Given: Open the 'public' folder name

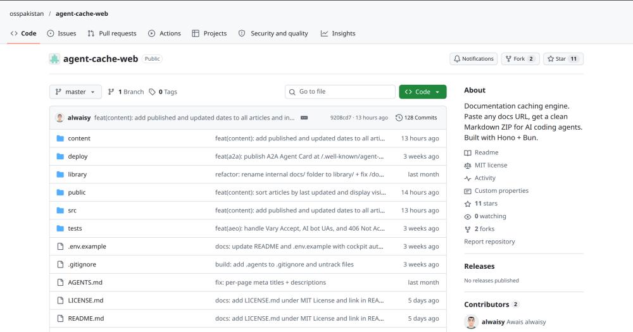Looking at the screenshot, I should click(x=77, y=192).
